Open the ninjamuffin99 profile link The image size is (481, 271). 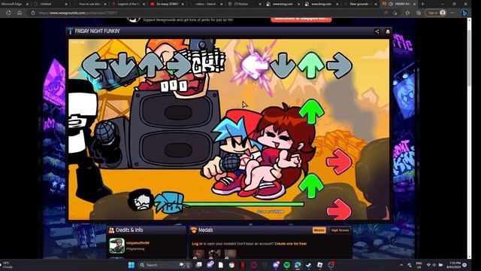[x=138, y=243]
